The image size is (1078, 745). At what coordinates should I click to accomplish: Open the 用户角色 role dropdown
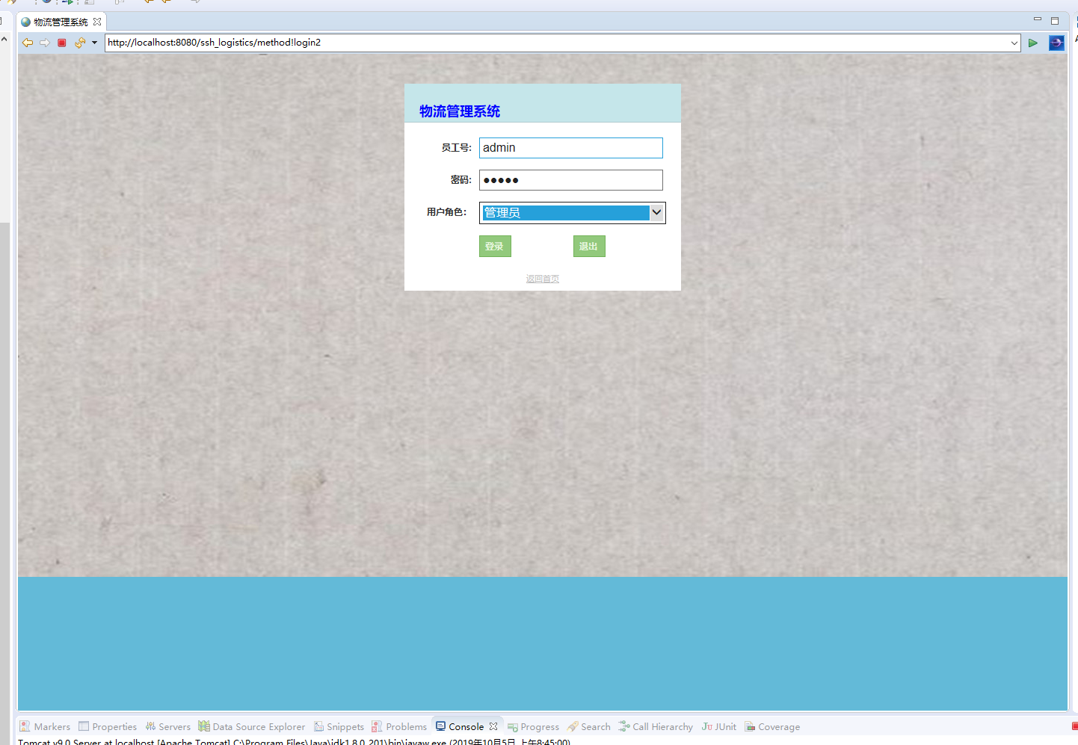(x=573, y=213)
